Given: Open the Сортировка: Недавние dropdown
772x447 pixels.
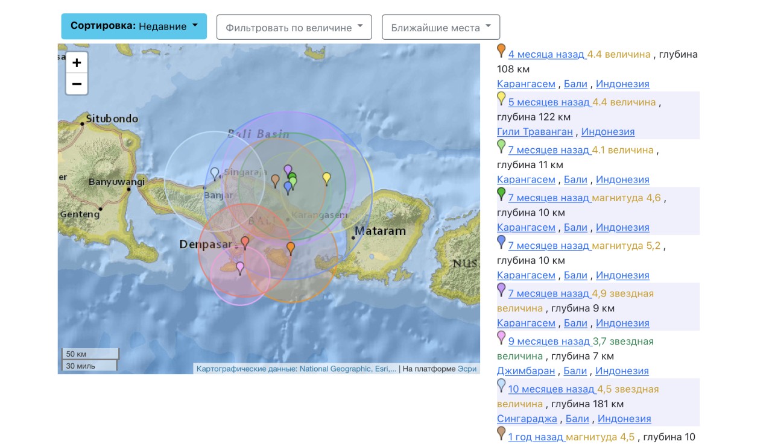Looking at the screenshot, I should 134,27.
